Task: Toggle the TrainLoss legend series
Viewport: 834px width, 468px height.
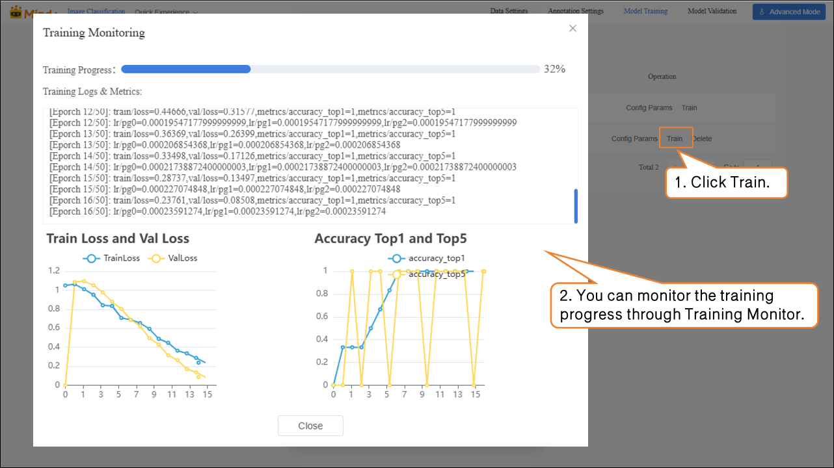Action: click(111, 258)
